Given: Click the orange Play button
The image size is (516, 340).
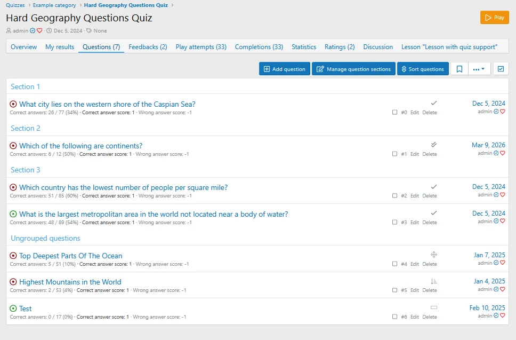Looking at the screenshot, I should [x=495, y=18].
